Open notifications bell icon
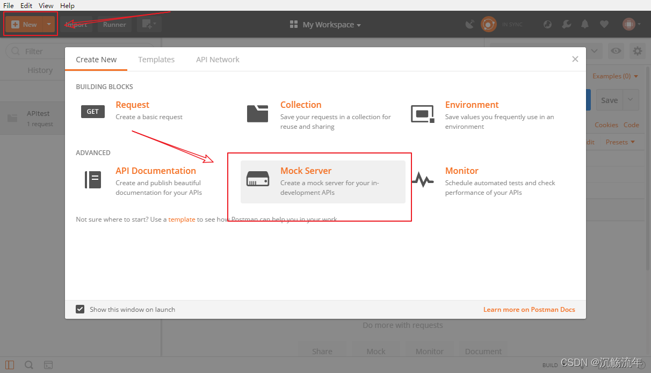The image size is (651, 373). [x=585, y=24]
